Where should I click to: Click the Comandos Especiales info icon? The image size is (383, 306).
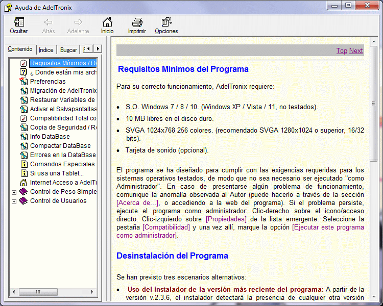tap(23, 164)
